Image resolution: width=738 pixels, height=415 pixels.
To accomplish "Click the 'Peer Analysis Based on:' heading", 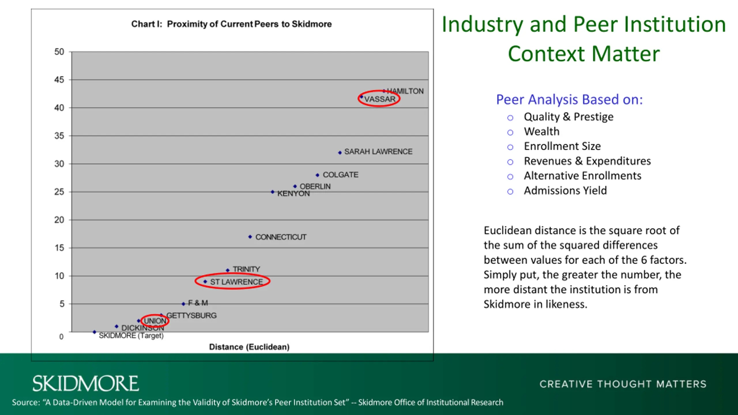I will click(569, 100).
